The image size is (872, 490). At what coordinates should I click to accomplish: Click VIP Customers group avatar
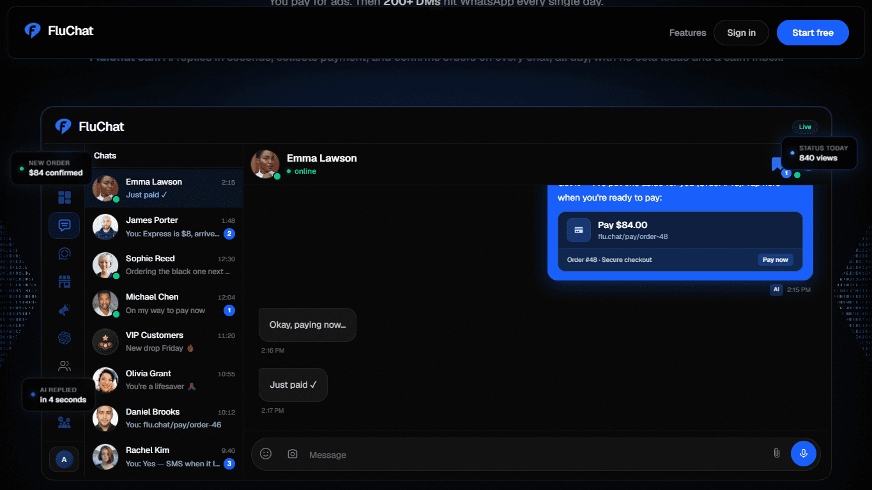105,342
